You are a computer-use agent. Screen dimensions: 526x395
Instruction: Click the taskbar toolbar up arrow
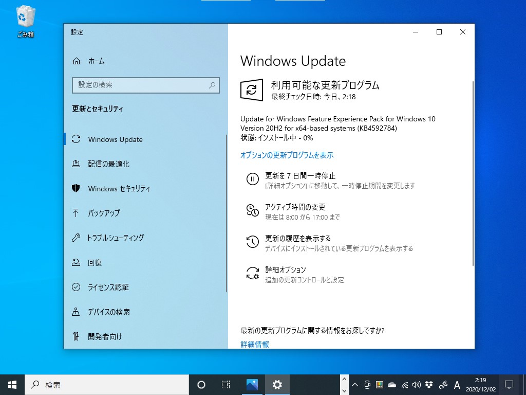(x=344, y=380)
